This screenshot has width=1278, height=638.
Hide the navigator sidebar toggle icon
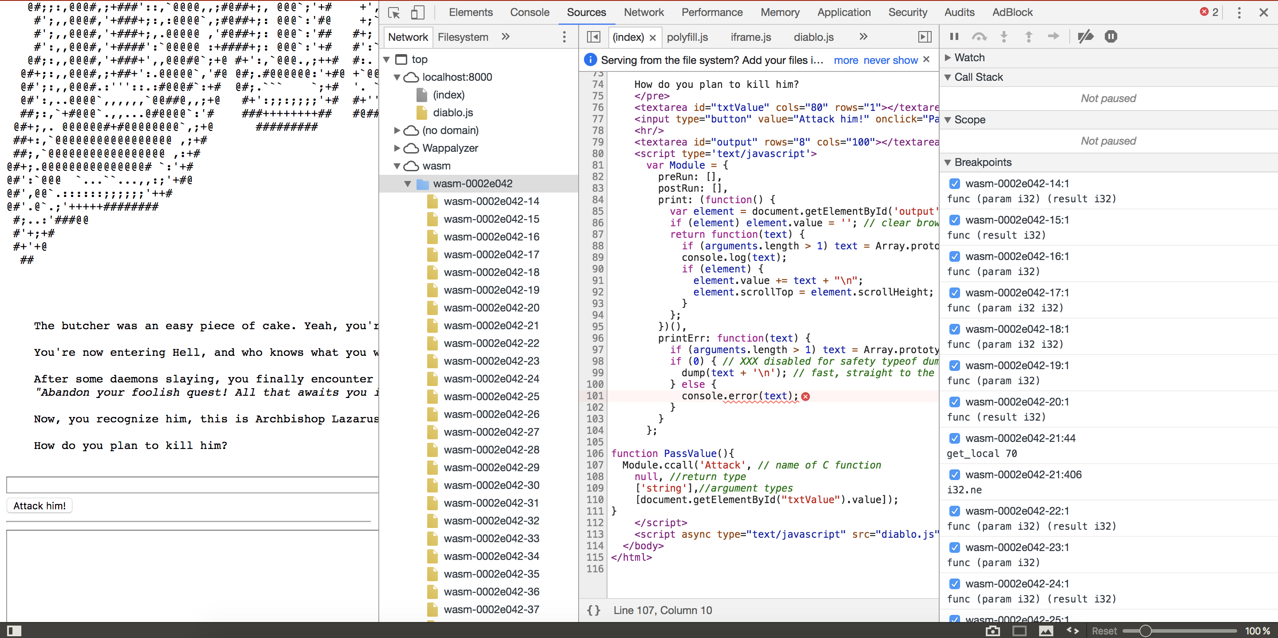coord(593,37)
